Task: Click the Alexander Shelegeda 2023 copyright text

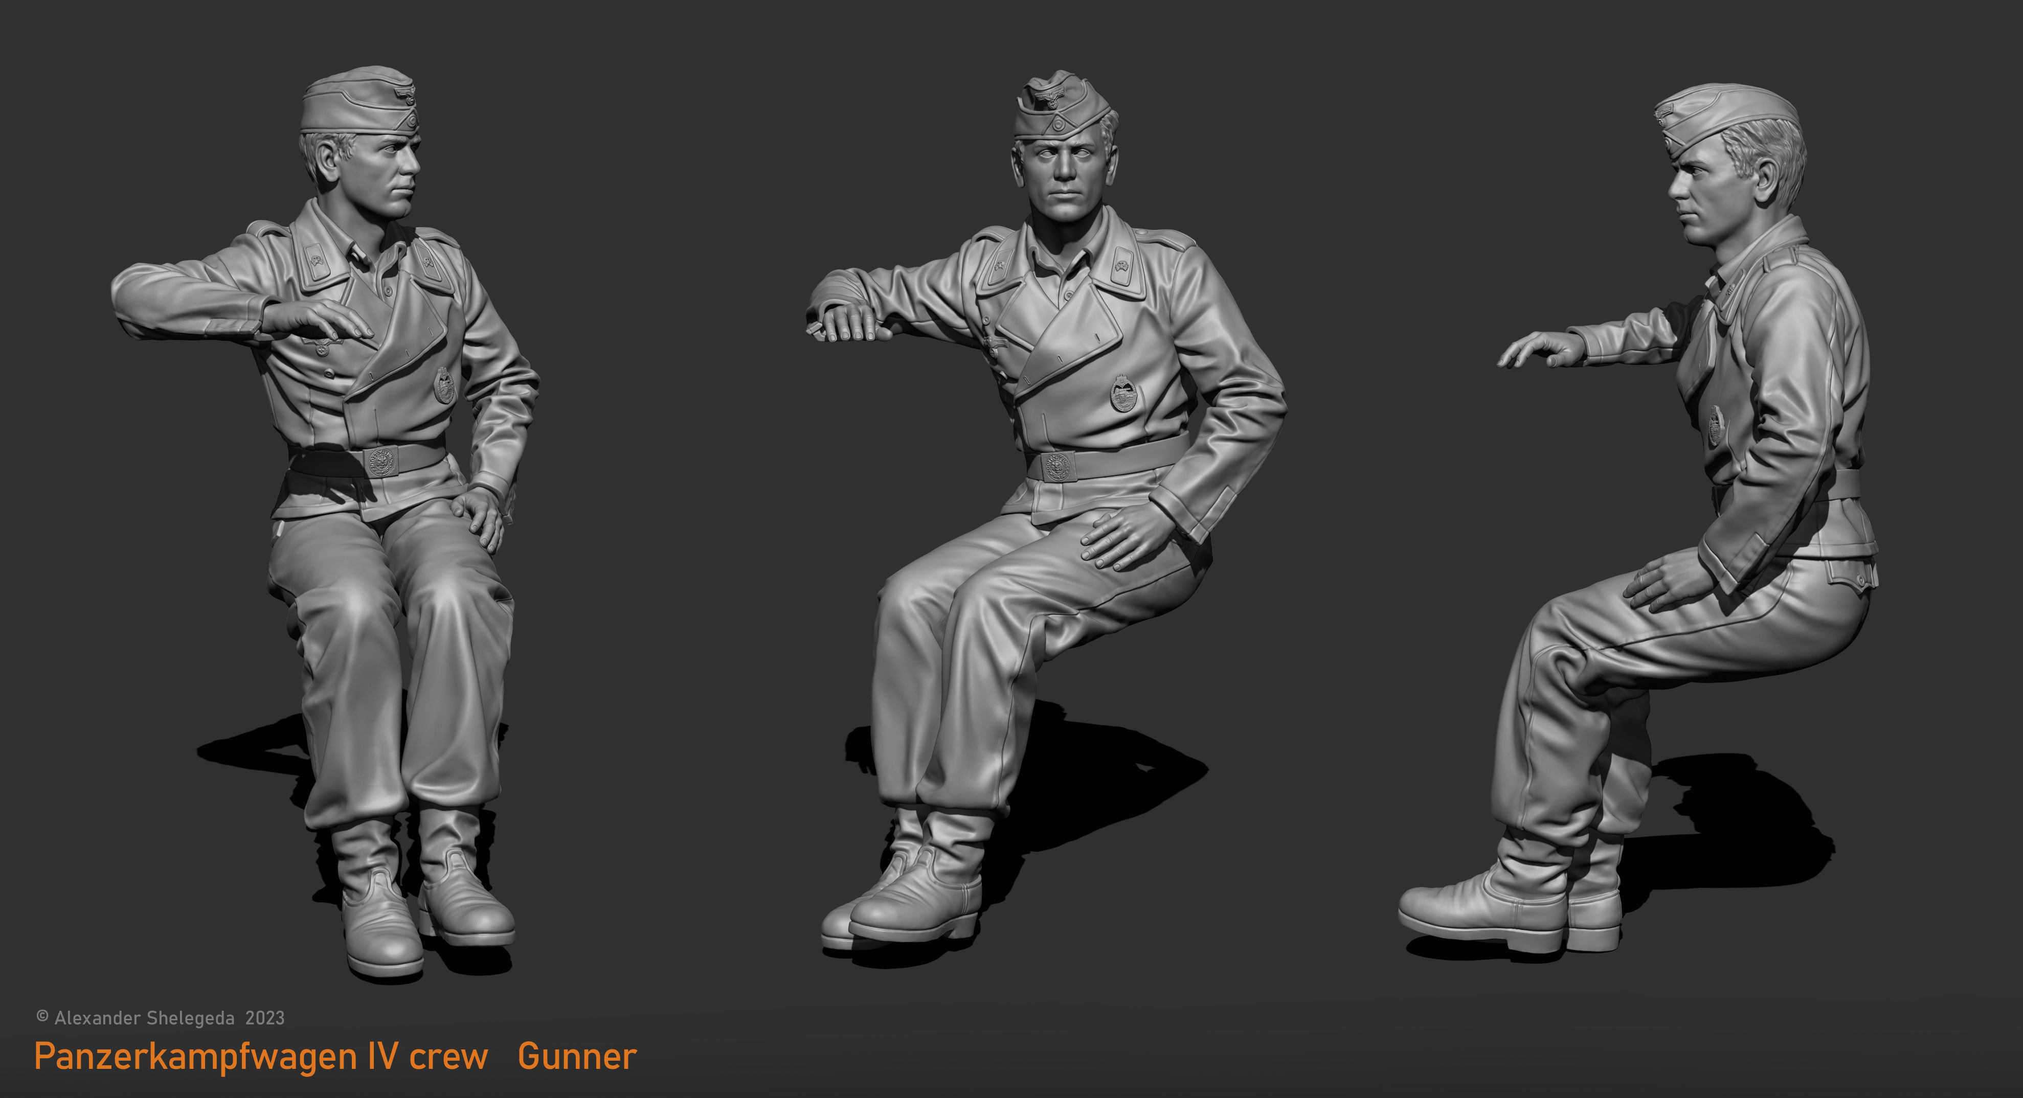Action: tap(160, 1018)
